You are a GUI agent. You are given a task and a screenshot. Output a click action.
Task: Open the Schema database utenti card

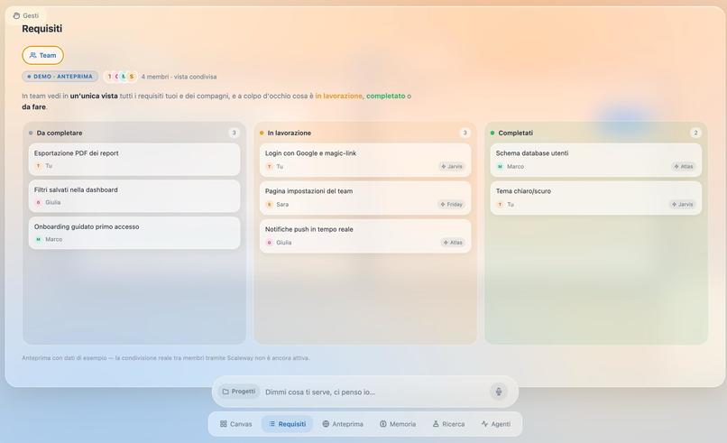pyautogui.click(x=596, y=160)
